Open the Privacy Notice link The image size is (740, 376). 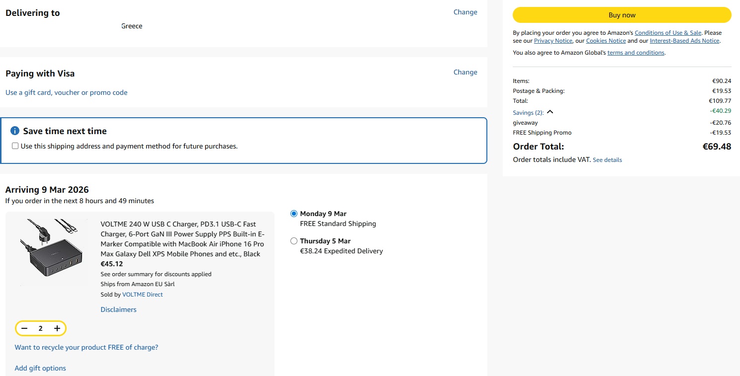click(553, 41)
